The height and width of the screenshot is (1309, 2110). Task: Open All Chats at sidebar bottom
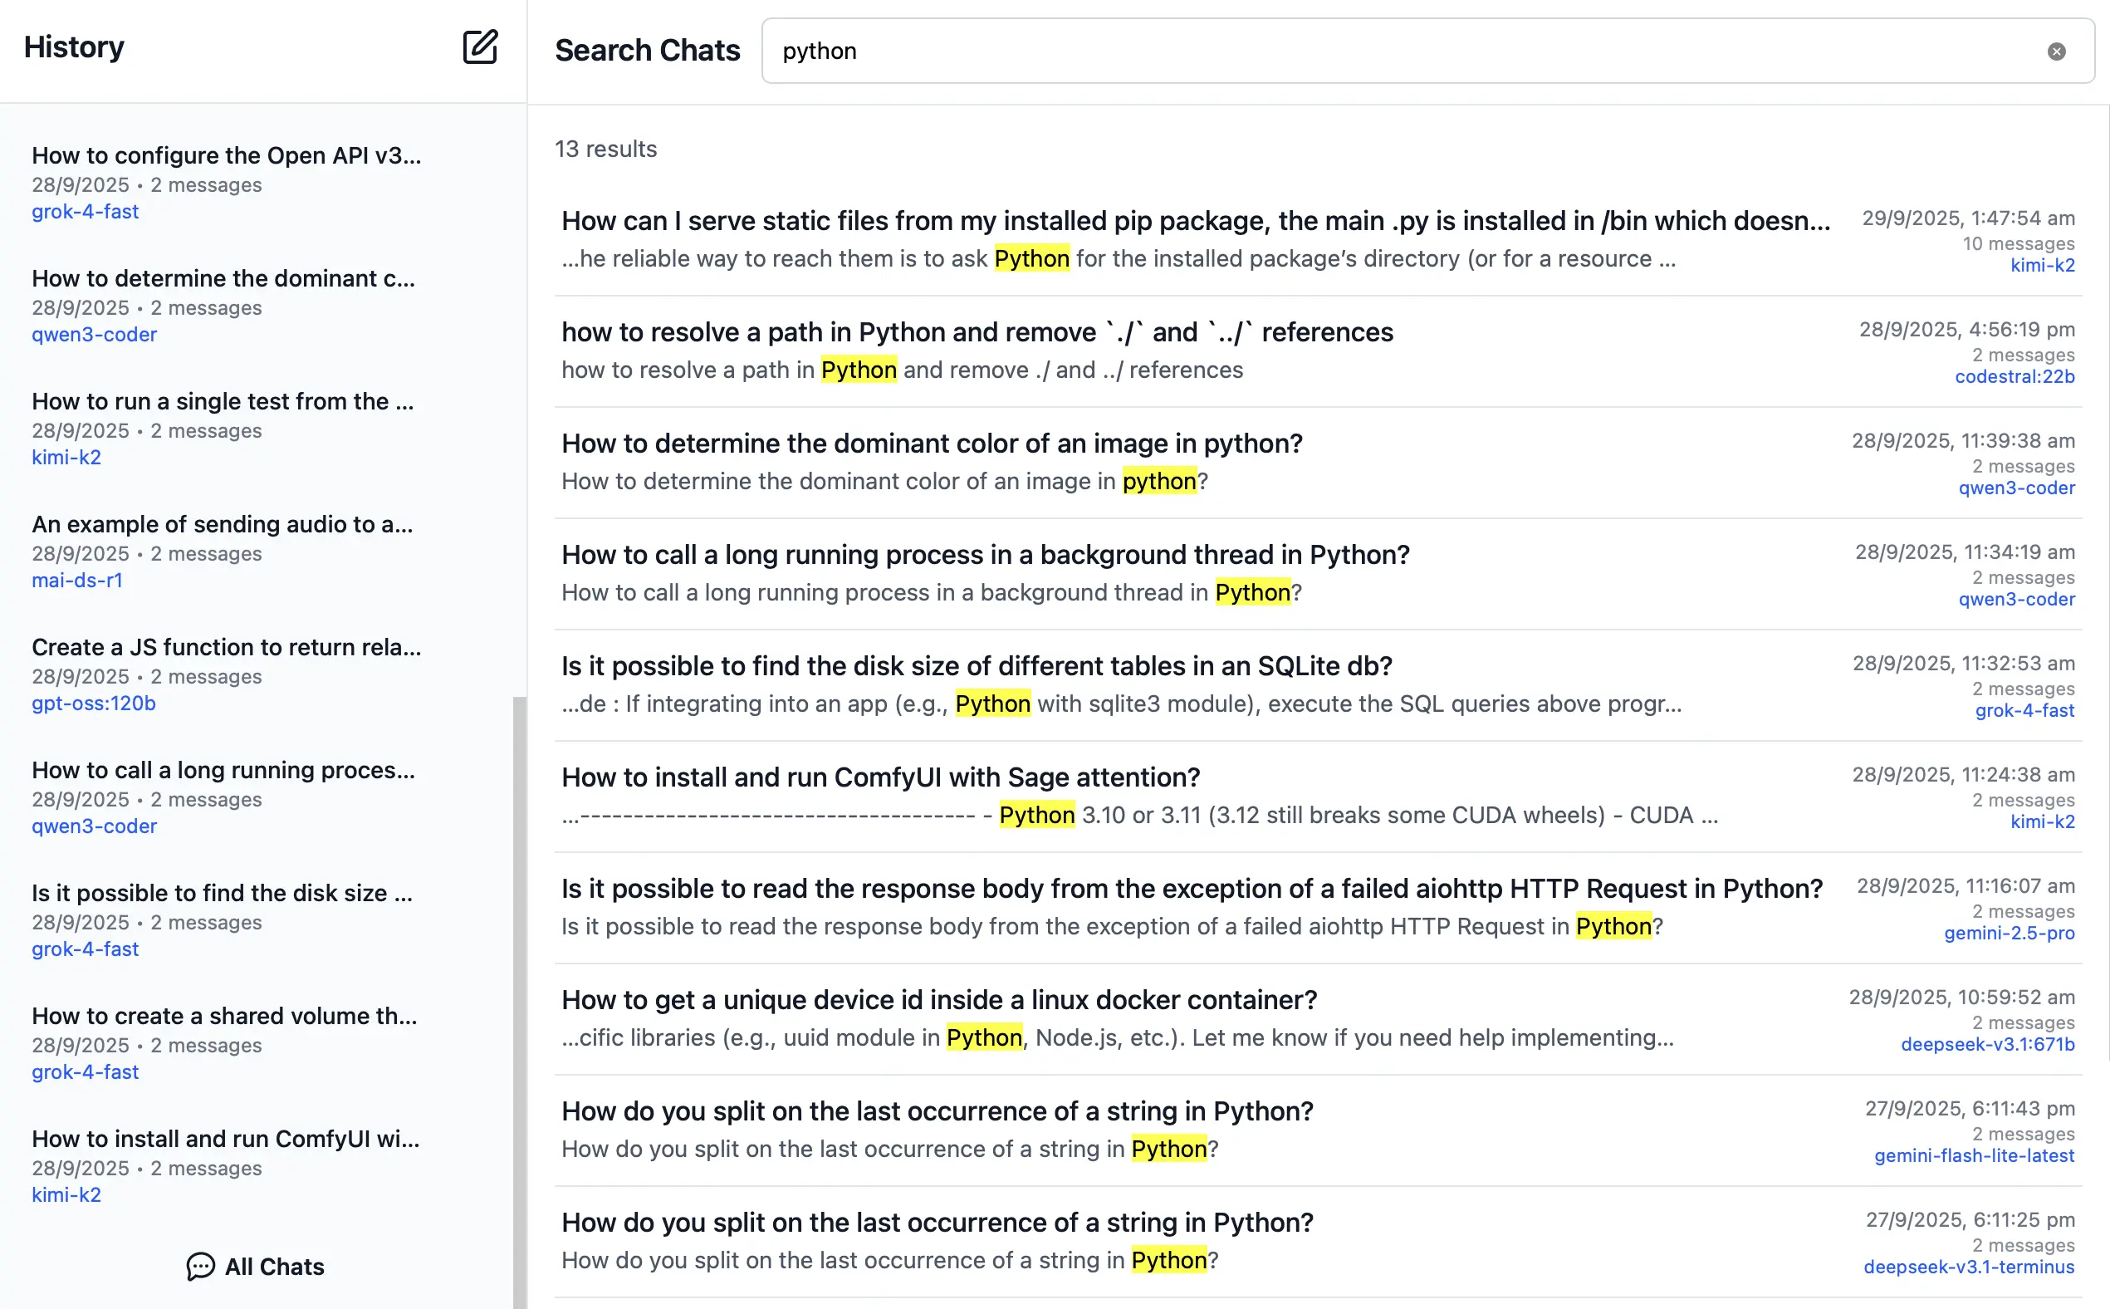(273, 1267)
